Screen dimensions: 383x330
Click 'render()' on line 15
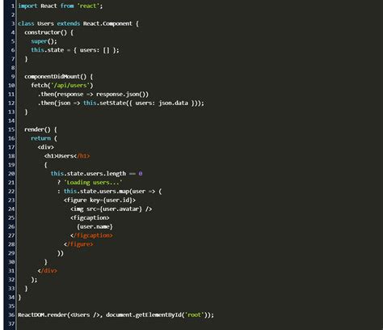(x=37, y=129)
